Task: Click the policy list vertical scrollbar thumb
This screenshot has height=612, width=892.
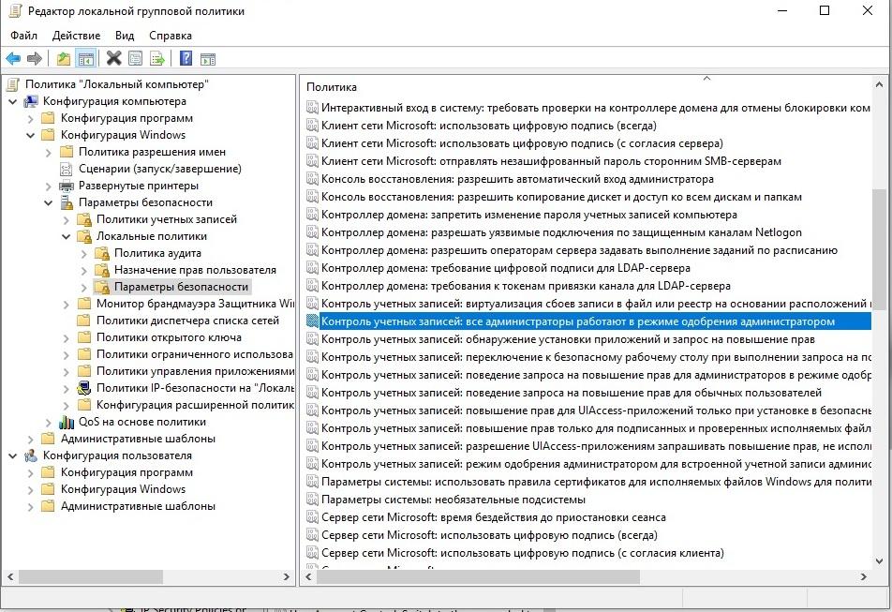Action: [x=879, y=249]
